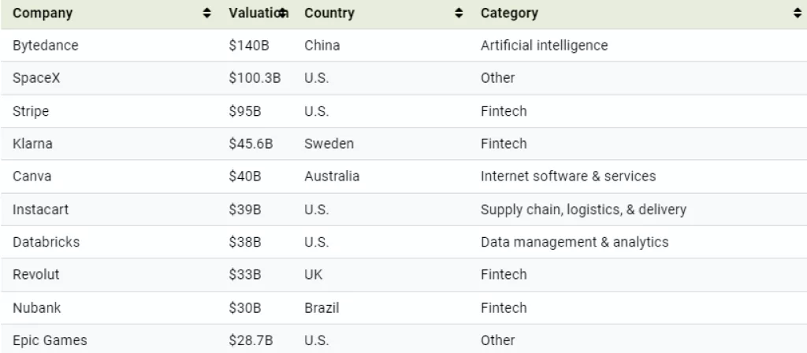This screenshot has width=807, height=353.
Task: Click the Category column header label
Action: pos(509,13)
